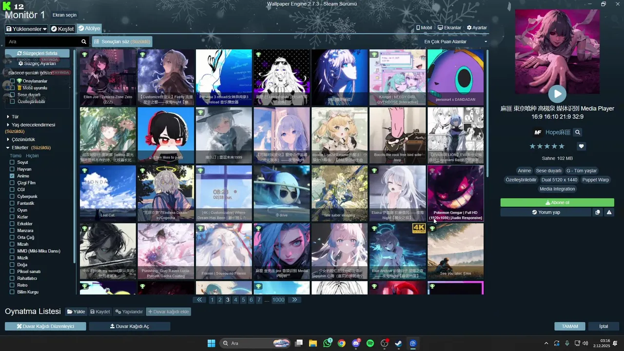624x351 pixels.
Task: Collapse the Etiketler filter section
Action: 18,148
